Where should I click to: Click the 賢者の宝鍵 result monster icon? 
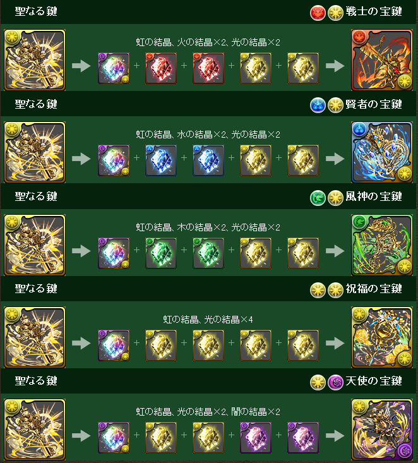(381, 152)
